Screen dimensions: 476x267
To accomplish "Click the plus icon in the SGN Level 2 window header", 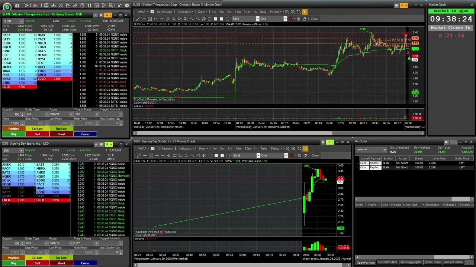I will click(x=96, y=144).
